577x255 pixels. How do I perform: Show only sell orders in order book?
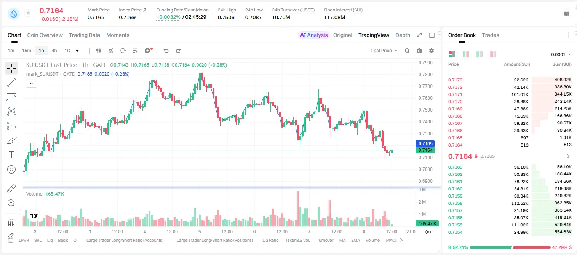click(x=493, y=54)
